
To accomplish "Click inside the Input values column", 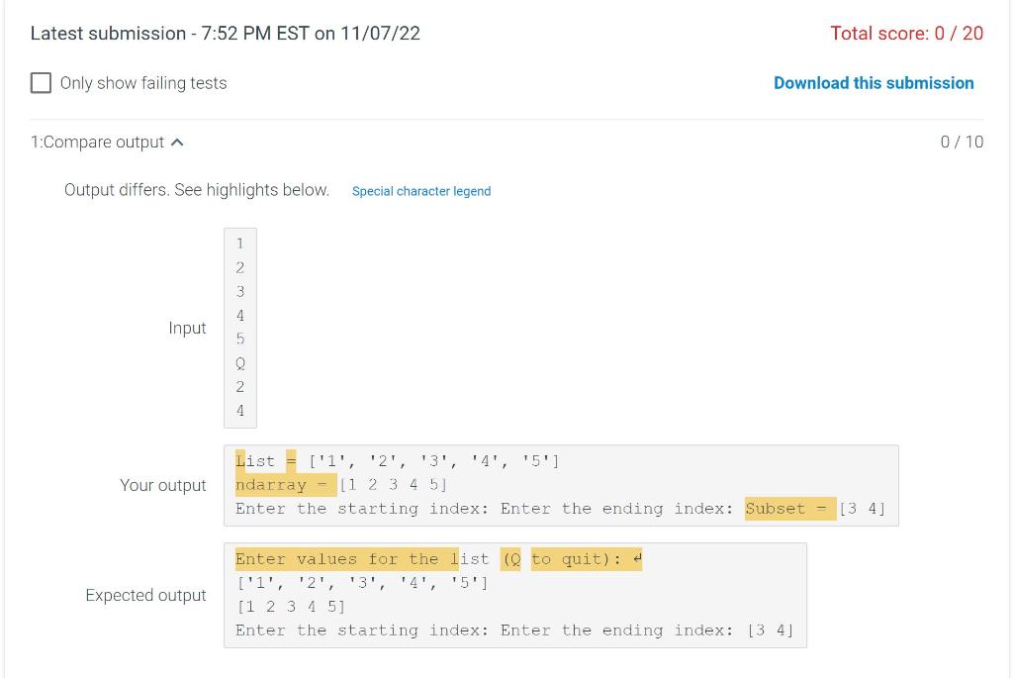I will pyautogui.click(x=240, y=327).
